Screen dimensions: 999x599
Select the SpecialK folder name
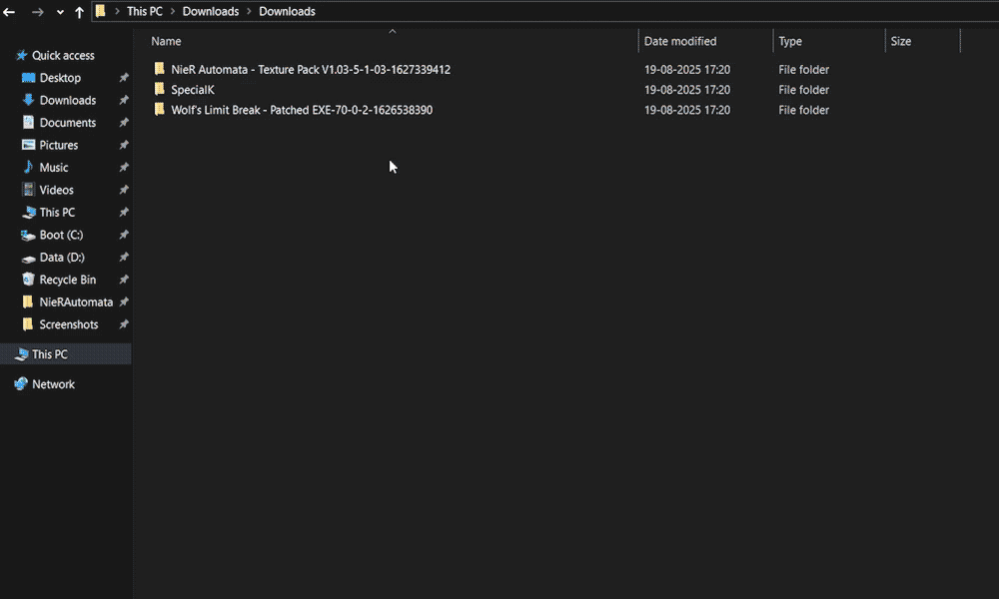coord(193,90)
